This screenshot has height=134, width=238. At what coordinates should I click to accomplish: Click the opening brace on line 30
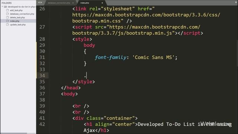click(85, 51)
